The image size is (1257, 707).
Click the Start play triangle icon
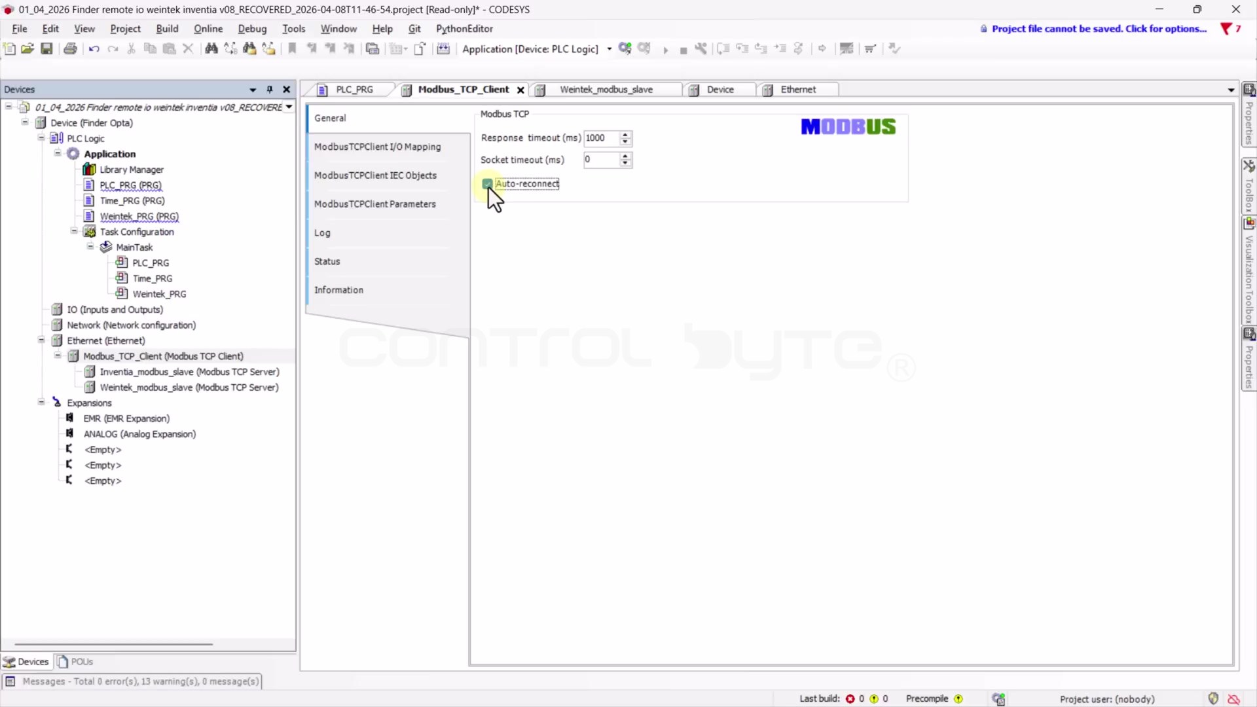[665, 50]
